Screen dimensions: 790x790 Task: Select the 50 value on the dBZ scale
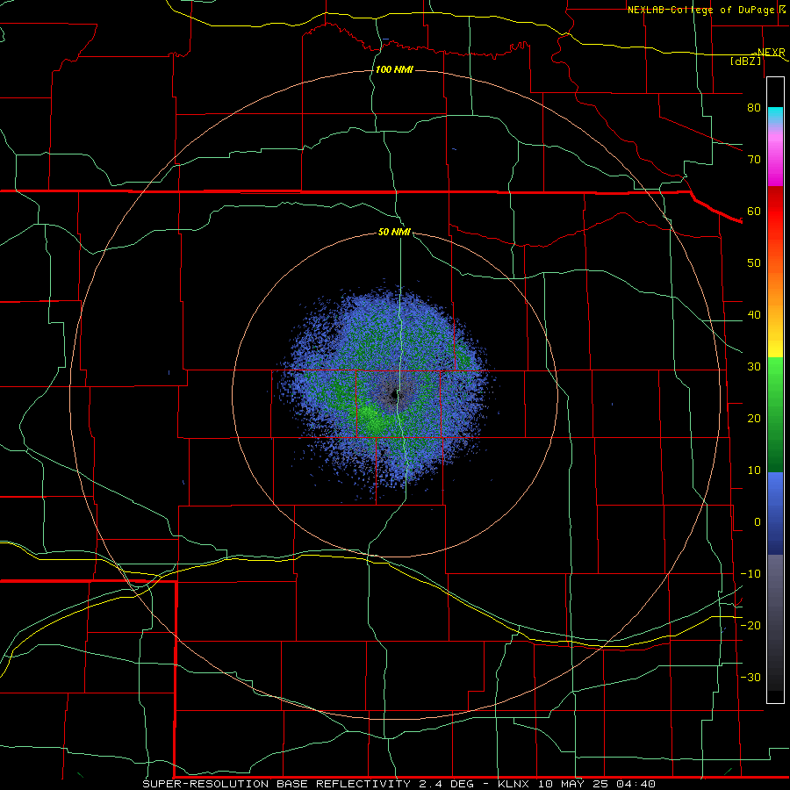754,263
